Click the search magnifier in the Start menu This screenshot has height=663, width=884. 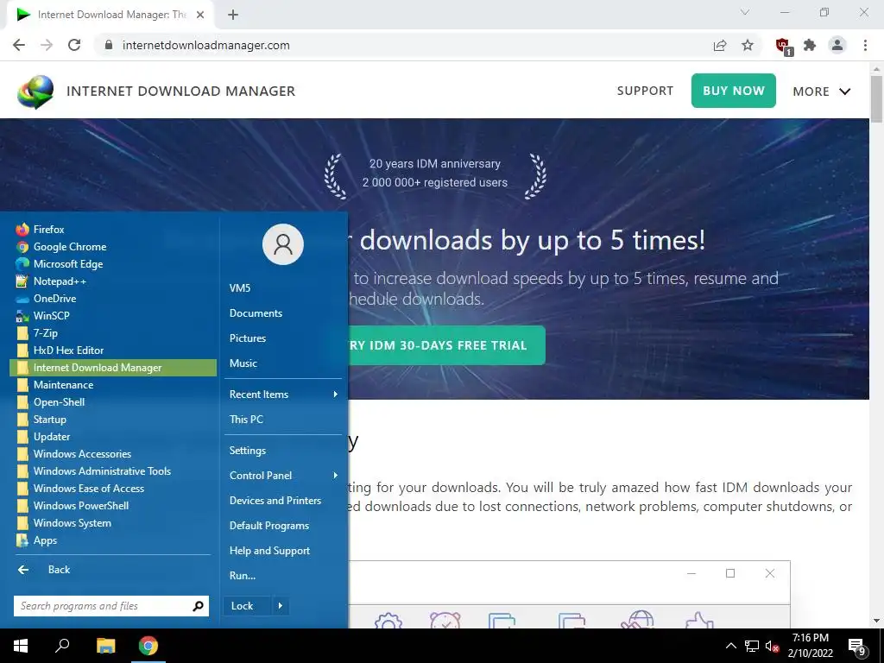(x=198, y=606)
